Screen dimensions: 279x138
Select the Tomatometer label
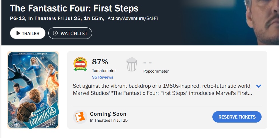tap(104, 71)
